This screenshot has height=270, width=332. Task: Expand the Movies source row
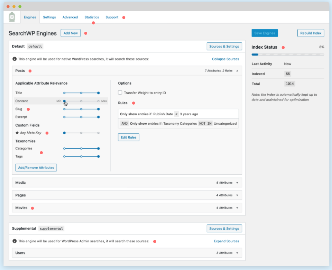point(127,208)
